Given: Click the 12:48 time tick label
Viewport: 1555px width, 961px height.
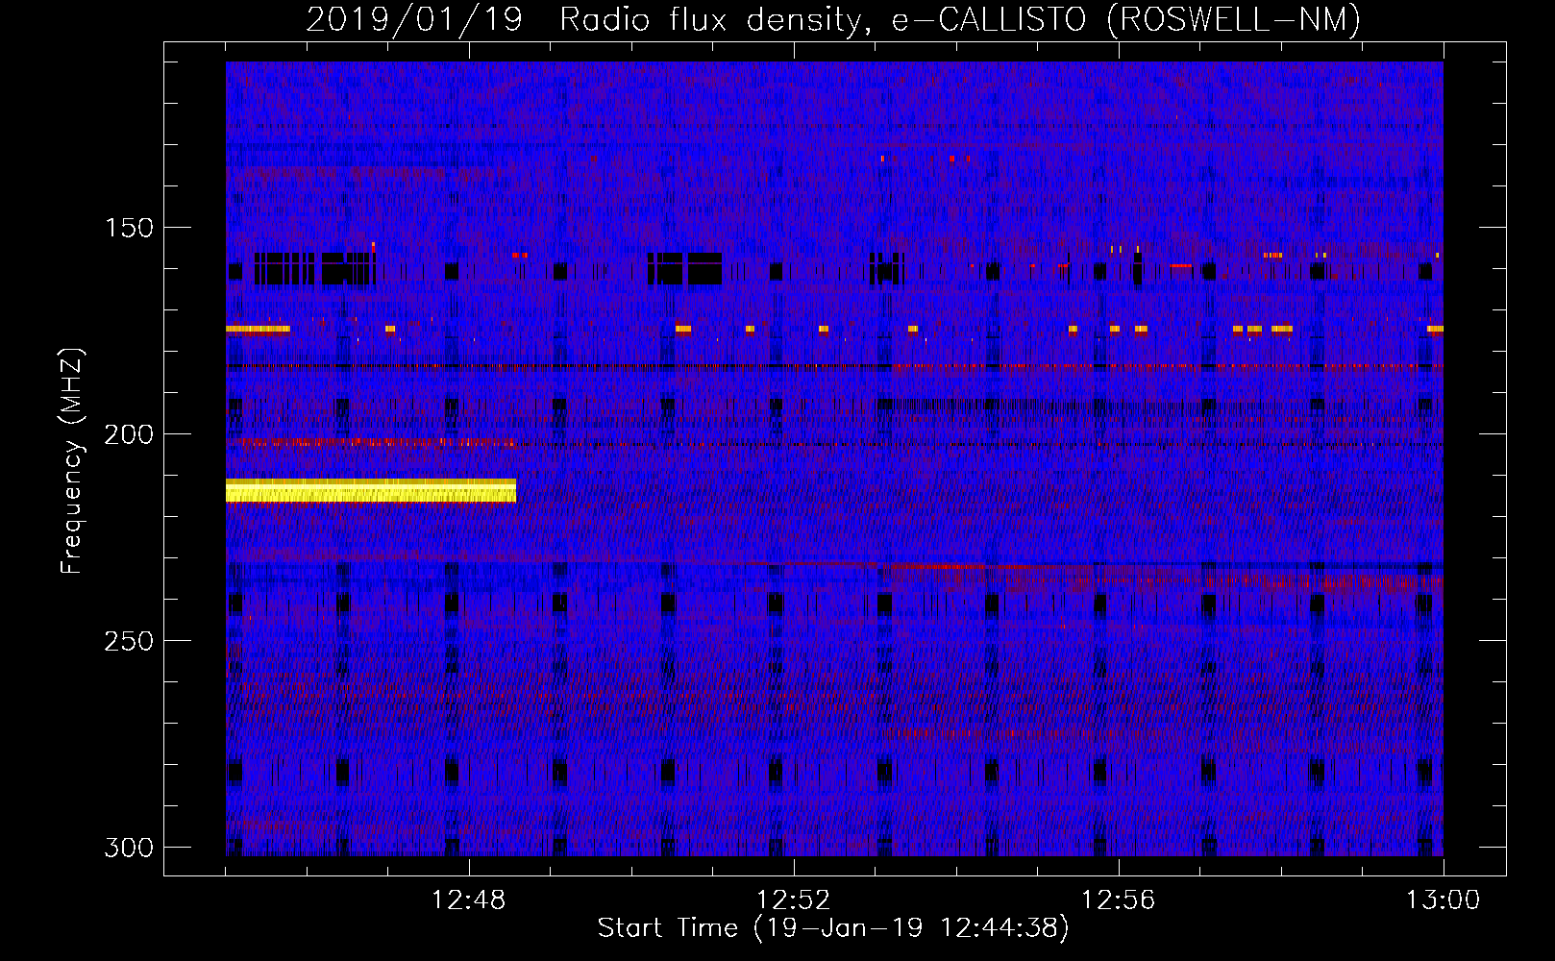Looking at the screenshot, I should point(468,900).
